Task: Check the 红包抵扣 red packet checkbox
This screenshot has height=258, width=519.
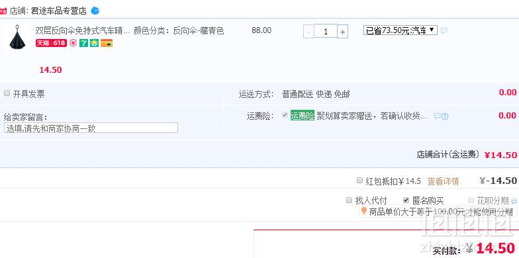Action: (360, 180)
